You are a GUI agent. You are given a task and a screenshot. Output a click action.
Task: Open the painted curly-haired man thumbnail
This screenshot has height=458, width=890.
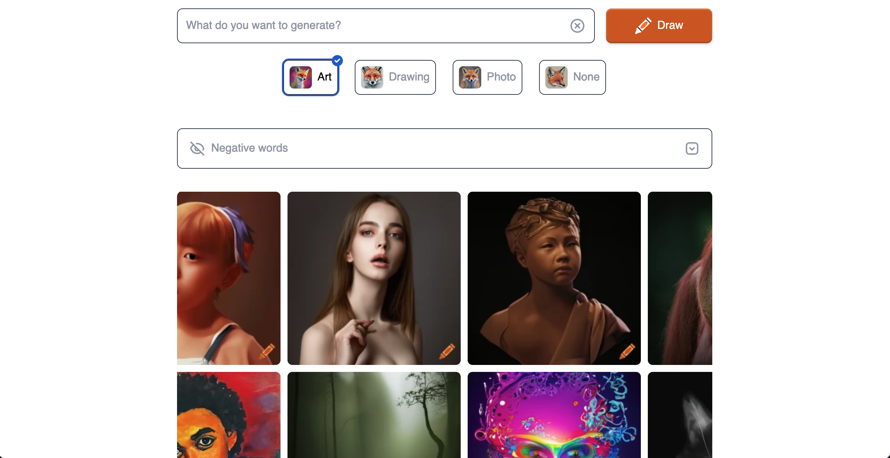(229, 415)
